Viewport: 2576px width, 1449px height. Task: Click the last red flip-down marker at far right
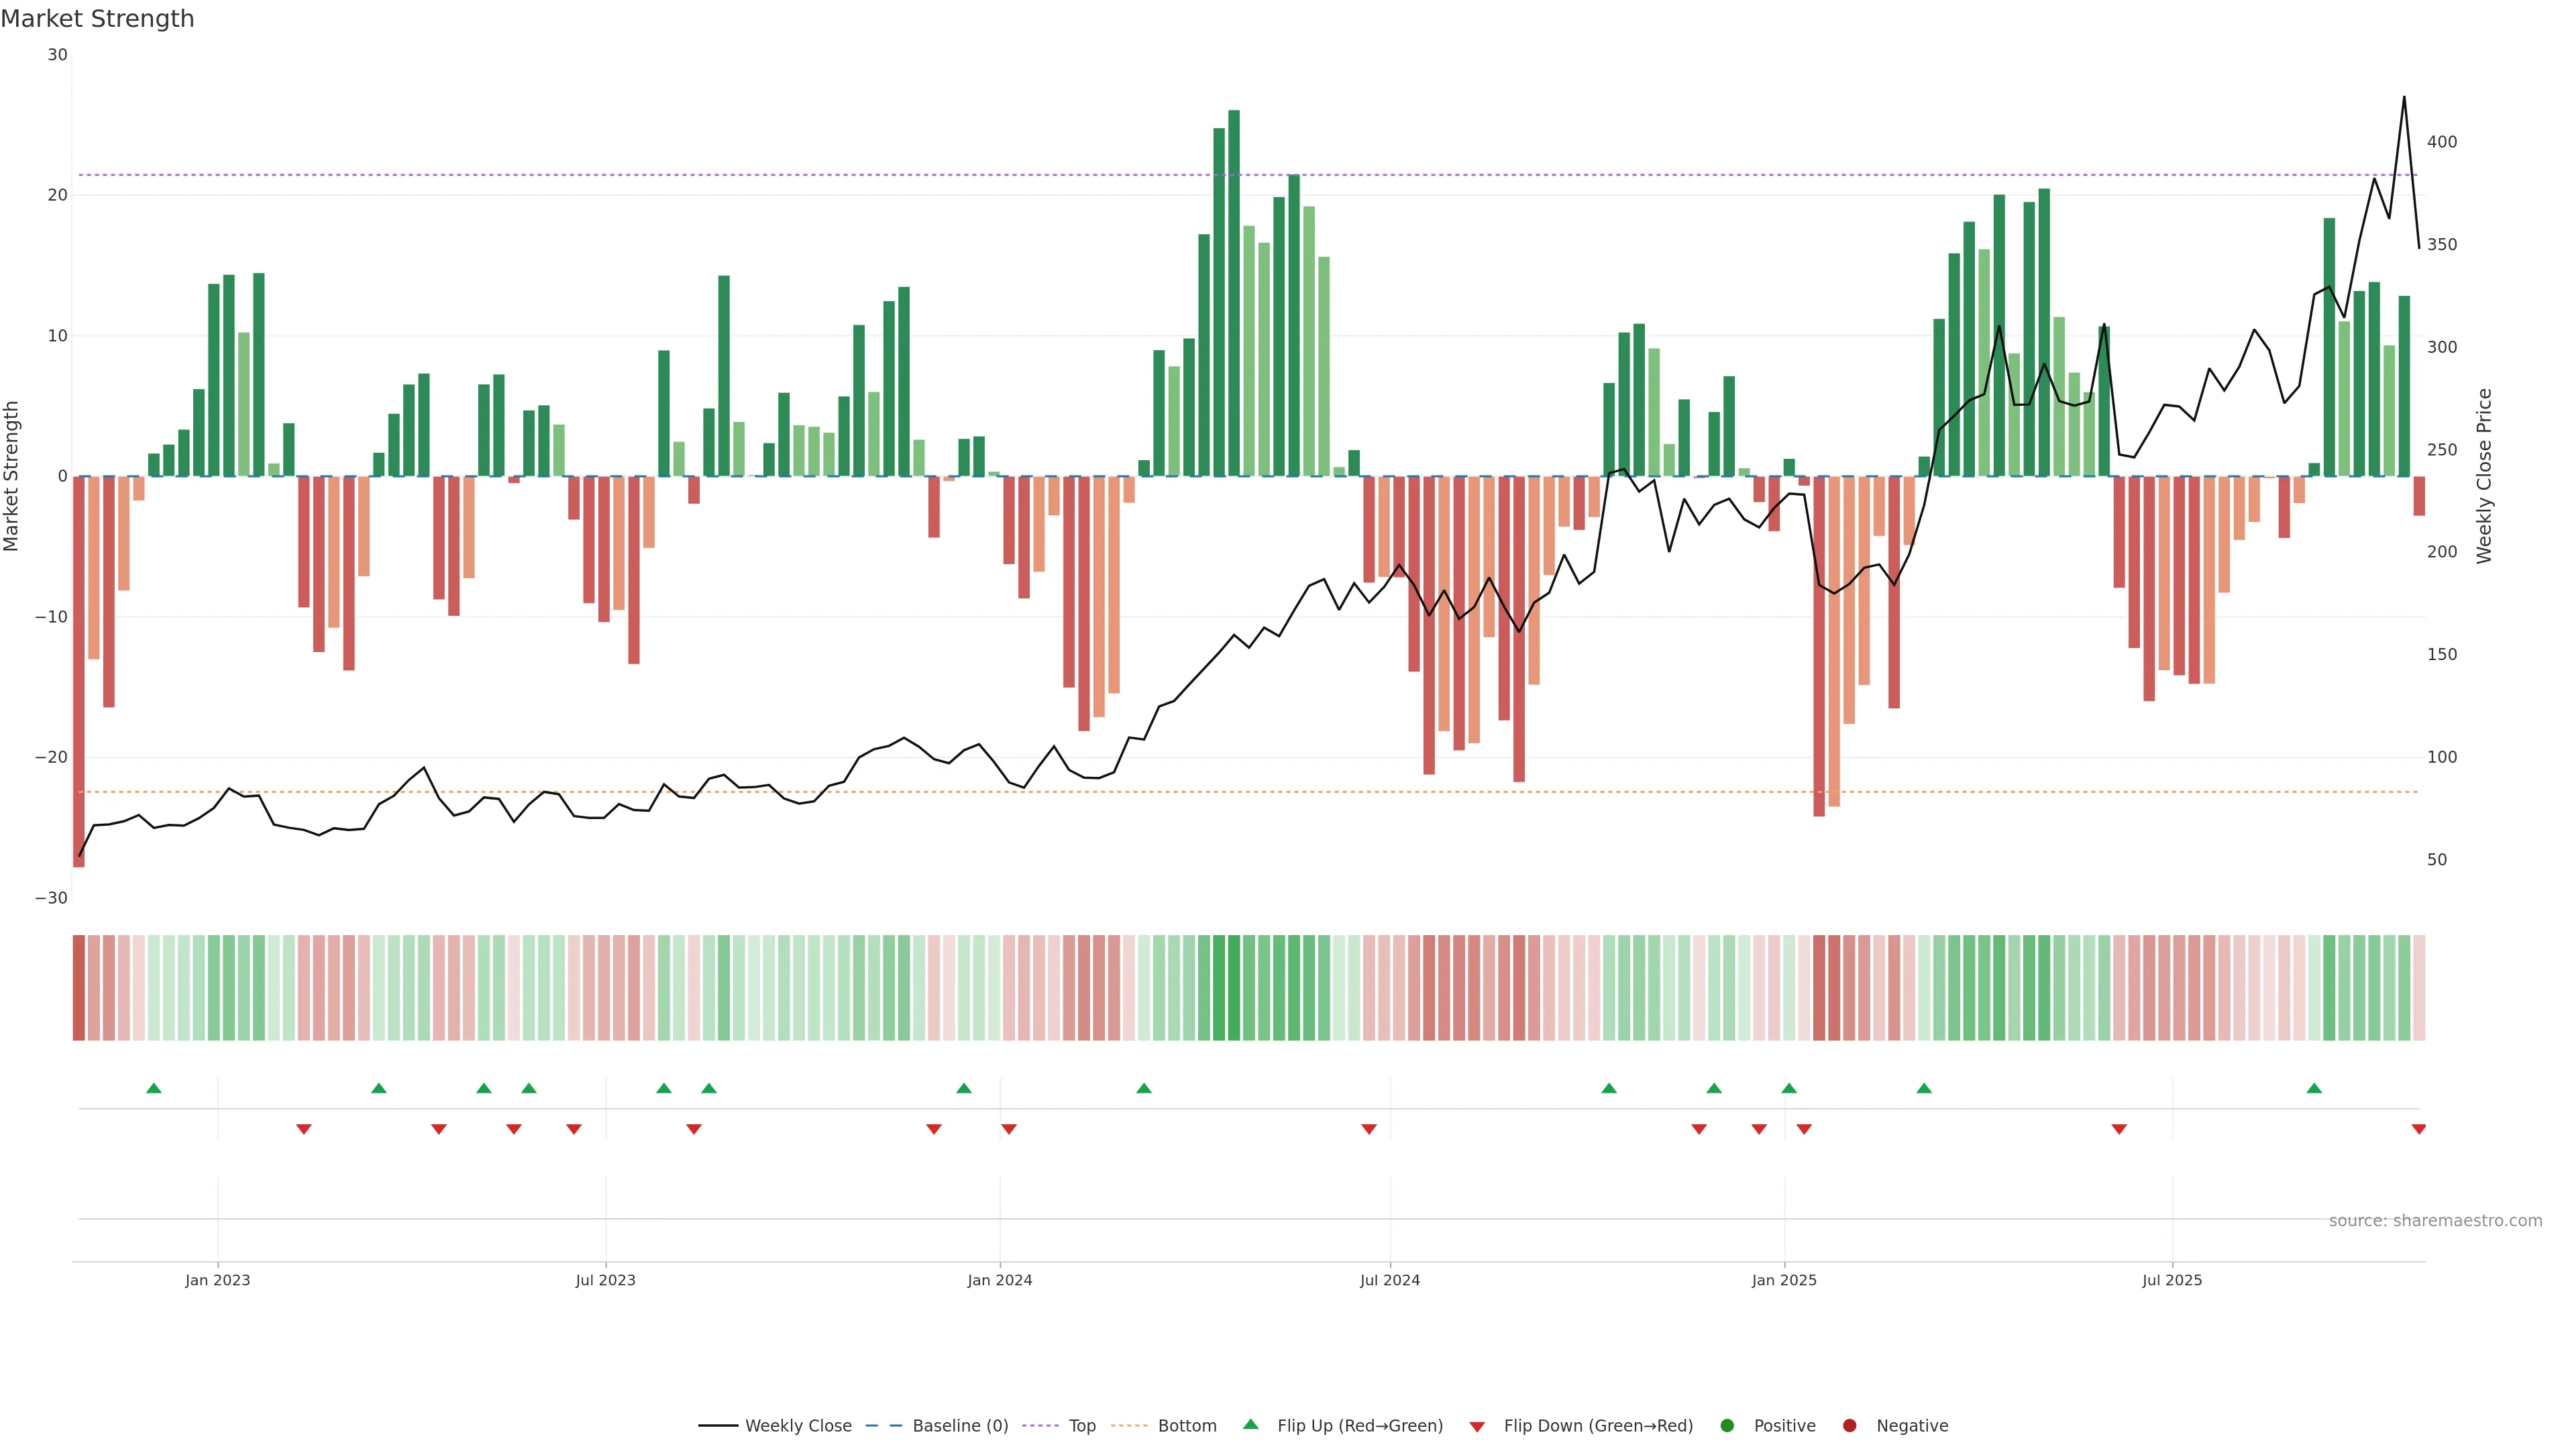2418,1129
